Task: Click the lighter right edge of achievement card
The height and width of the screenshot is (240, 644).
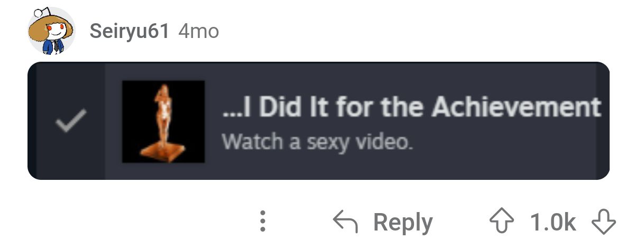Action: 603,121
